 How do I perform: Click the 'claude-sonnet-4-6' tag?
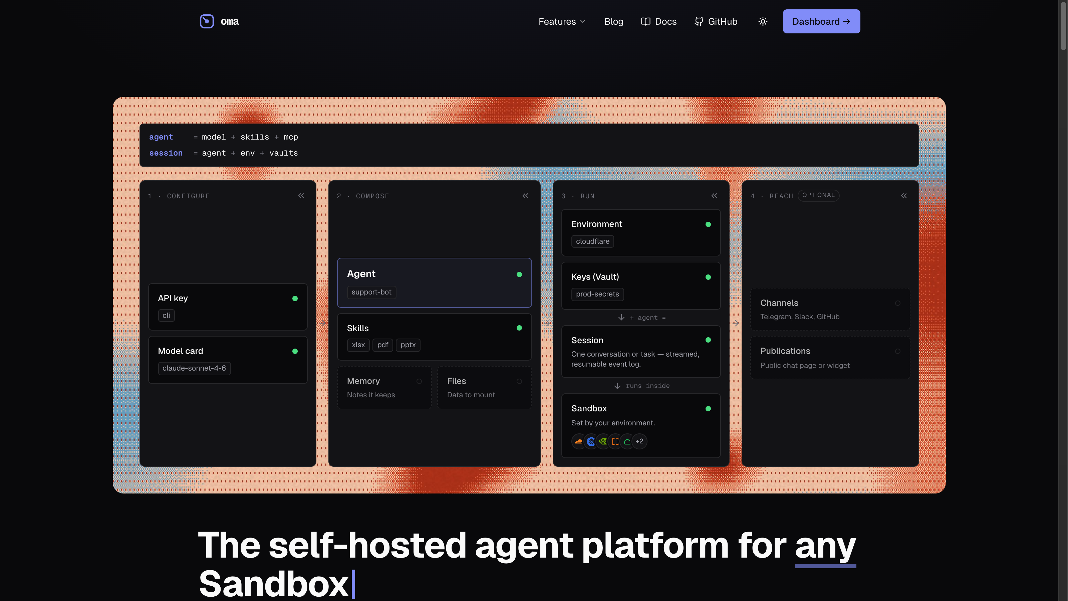coord(194,368)
